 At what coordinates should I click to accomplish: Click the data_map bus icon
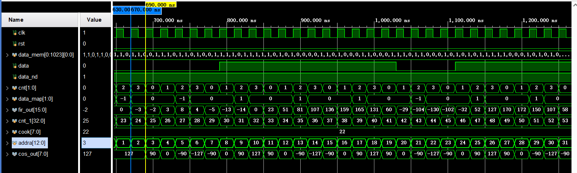click(14, 99)
